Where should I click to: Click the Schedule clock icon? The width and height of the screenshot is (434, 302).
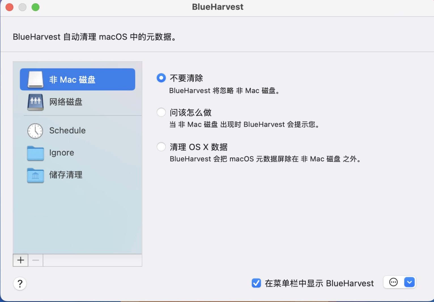click(x=35, y=131)
